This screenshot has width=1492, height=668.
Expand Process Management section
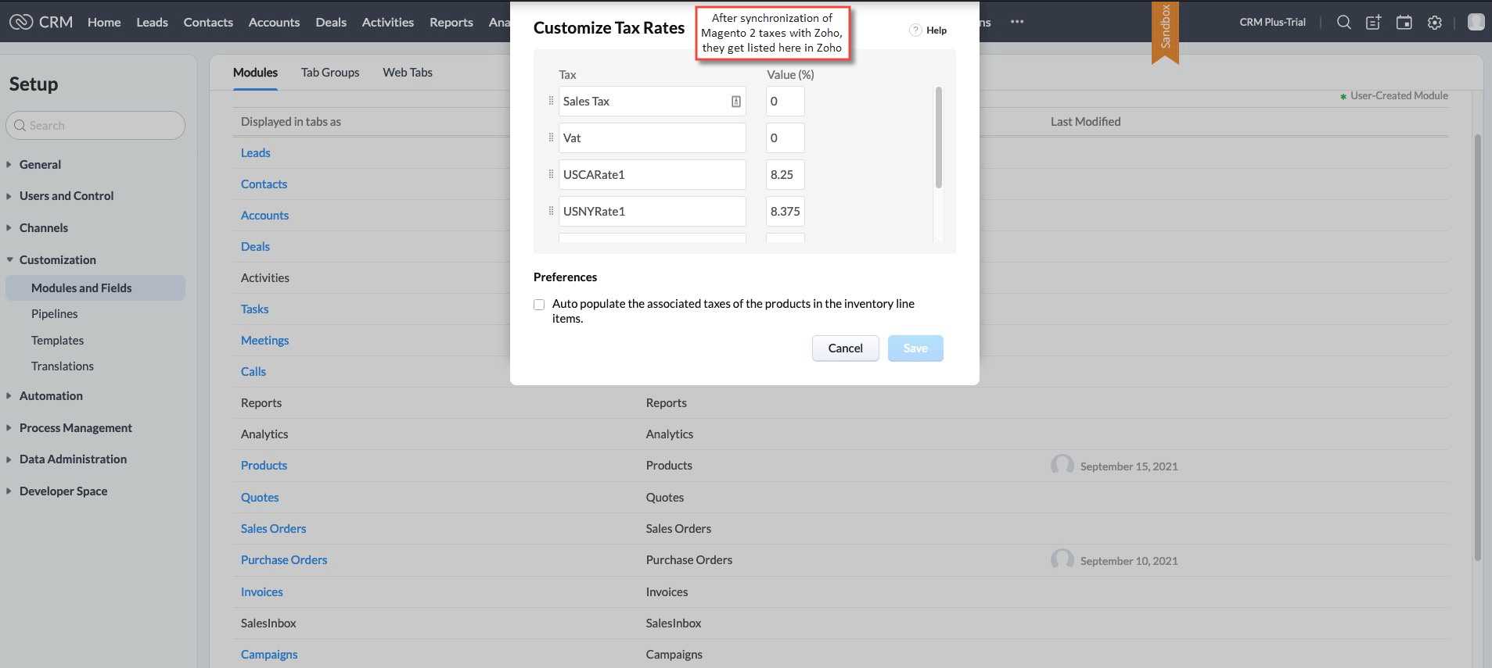9,428
